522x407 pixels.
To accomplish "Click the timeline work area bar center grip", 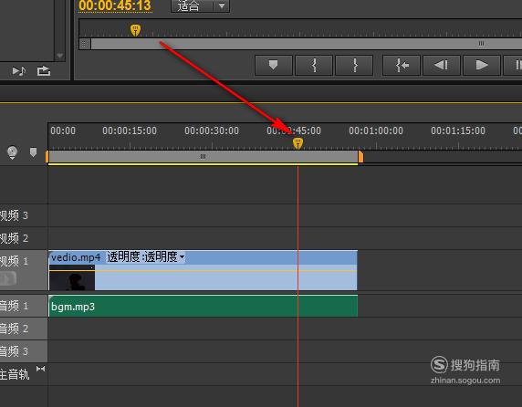I will click(203, 156).
